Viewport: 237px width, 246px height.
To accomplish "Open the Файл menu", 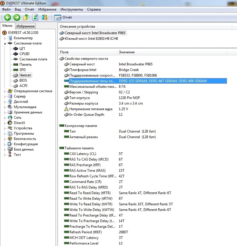I will 6,9.
